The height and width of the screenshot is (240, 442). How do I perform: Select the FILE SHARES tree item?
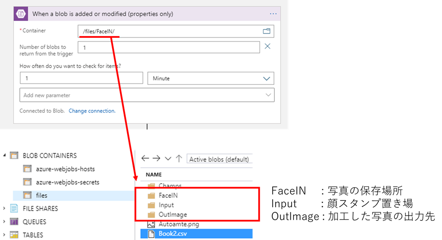click(40, 208)
